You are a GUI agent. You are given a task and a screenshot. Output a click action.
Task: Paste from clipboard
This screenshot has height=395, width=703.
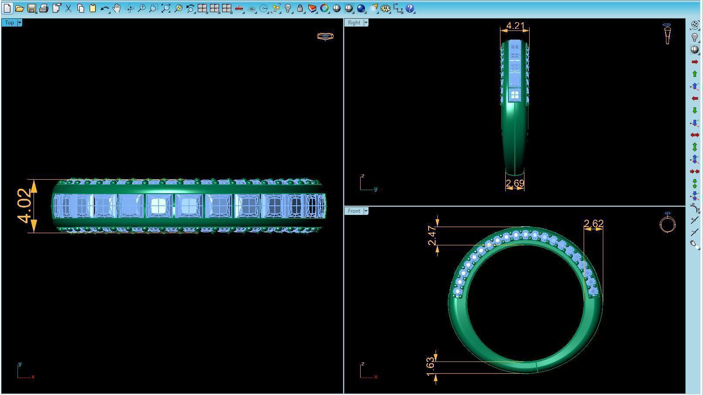[93, 8]
